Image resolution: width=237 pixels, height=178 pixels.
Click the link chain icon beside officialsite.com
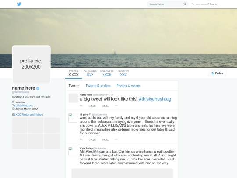pos(13,105)
